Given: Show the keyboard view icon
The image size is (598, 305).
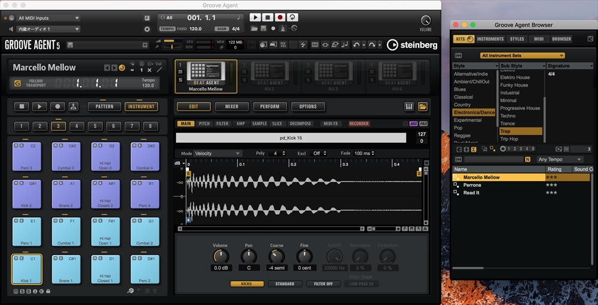Looking at the screenshot, I should 409,107.
